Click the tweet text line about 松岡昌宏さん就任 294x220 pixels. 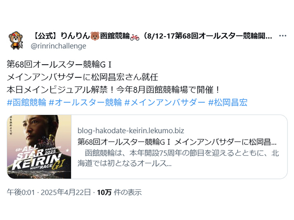(82, 77)
